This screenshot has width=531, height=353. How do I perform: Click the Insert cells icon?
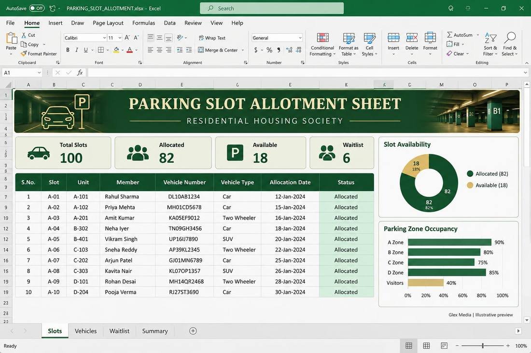(x=393, y=38)
